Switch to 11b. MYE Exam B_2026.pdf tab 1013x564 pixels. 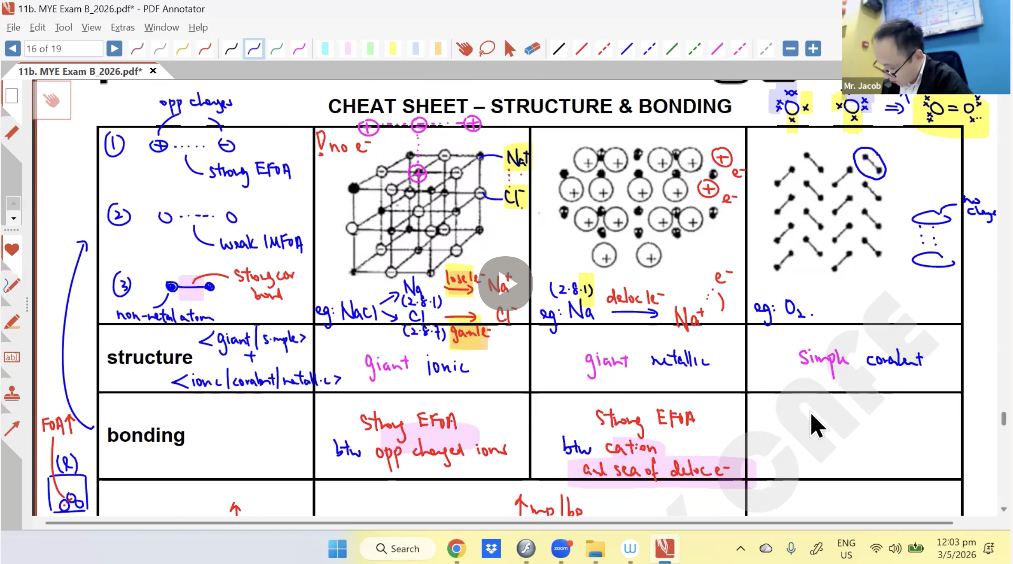point(80,71)
